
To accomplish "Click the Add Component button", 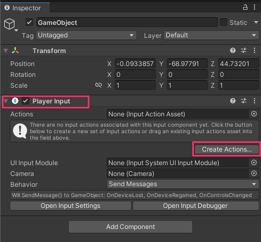I will point(130,227).
